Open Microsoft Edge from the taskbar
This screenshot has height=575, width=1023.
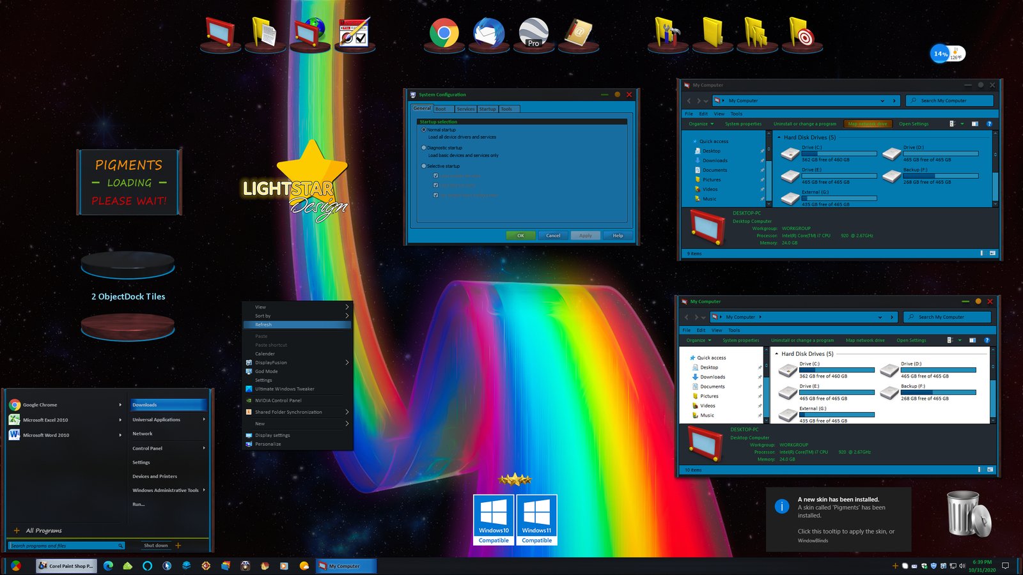[108, 565]
